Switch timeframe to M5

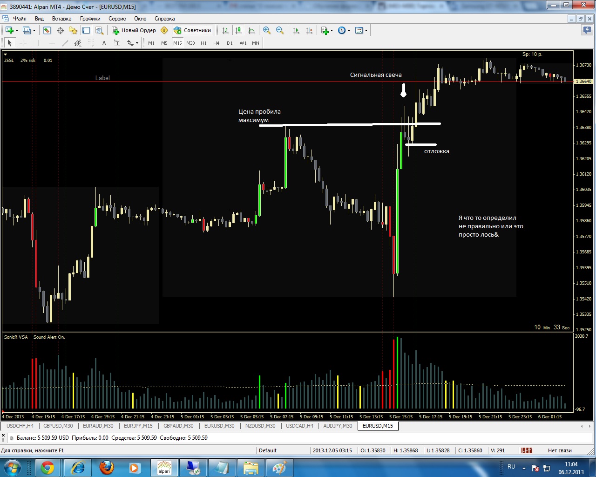click(x=164, y=43)
